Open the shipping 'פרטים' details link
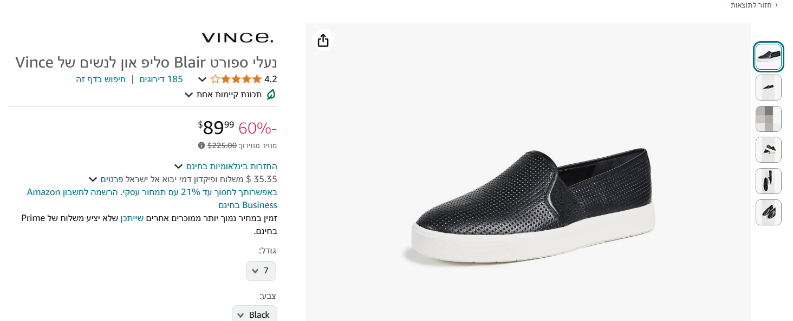793x321 pixels. [112, 179]
